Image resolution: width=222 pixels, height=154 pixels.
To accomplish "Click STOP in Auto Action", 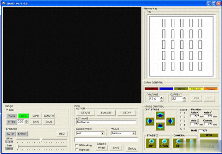I will click(x=127, y=113).
